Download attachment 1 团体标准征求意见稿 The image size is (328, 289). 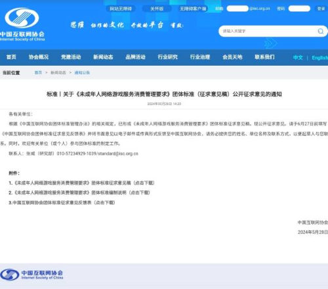pos(81,183)
